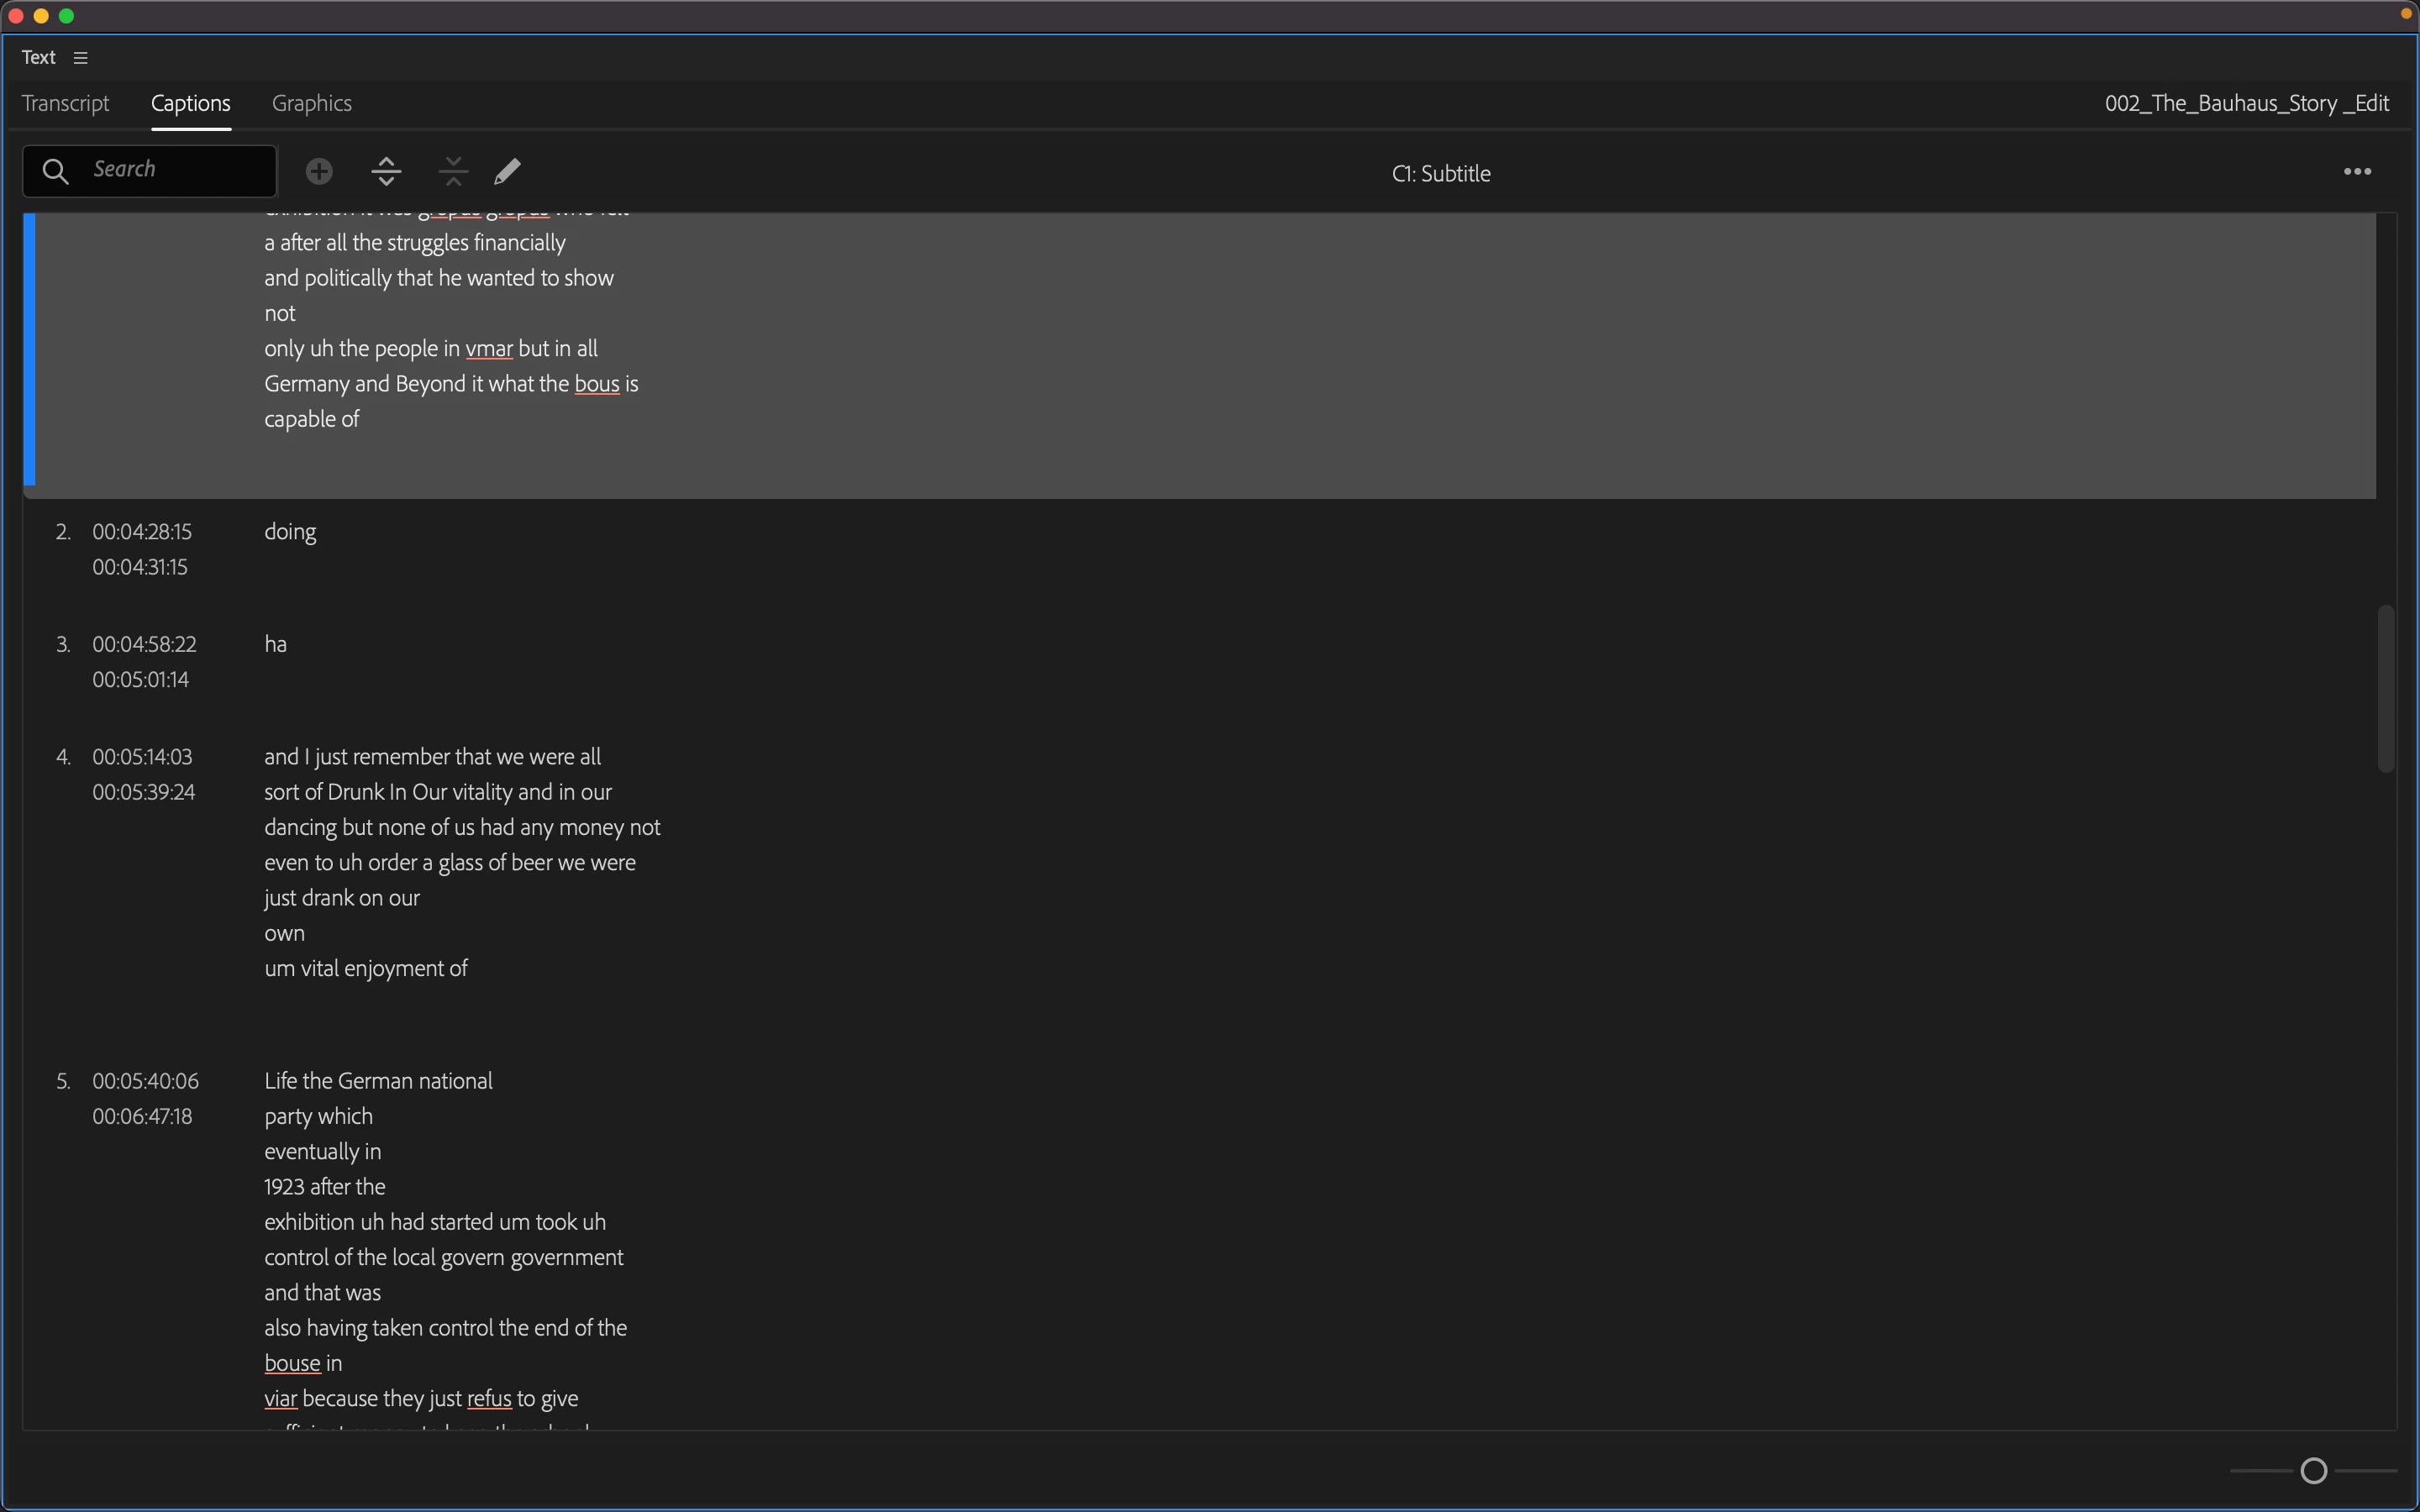Image resolution: width=2420 pixels, height=1512 pixels.
Task: Click the vertical scrollbar thumb
Action: 2386,688
